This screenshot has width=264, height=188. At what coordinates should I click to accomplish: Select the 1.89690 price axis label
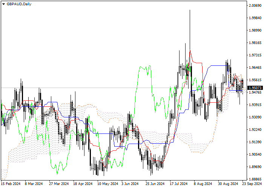[x=255, y=167]
